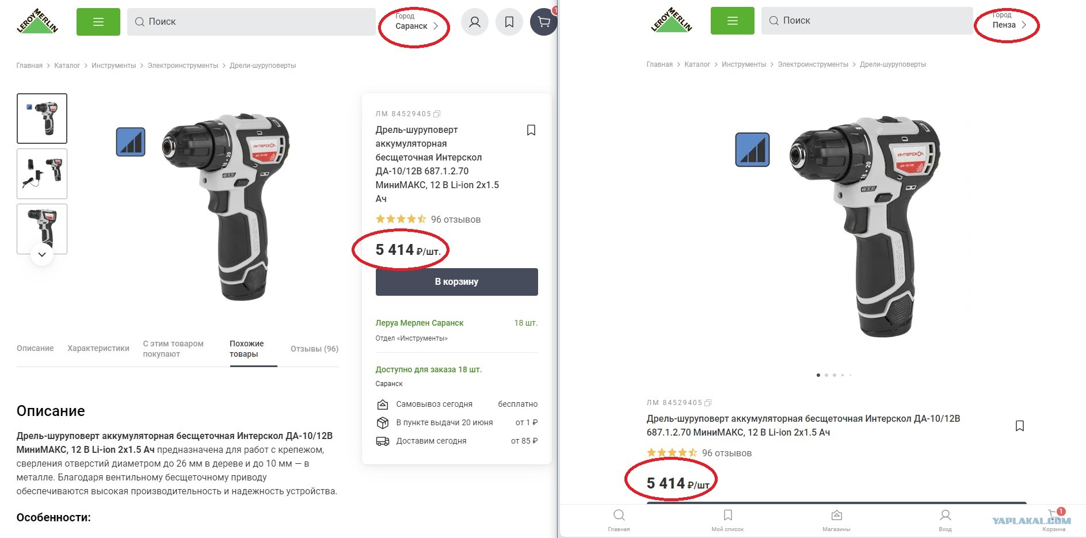1086x538 pixels.
Task: Open the shopping cart icon in left header
Action: click(543, 22)
